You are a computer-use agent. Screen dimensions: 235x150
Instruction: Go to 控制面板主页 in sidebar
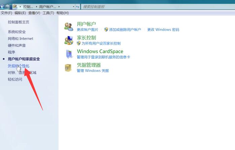[x=19, y=22]
